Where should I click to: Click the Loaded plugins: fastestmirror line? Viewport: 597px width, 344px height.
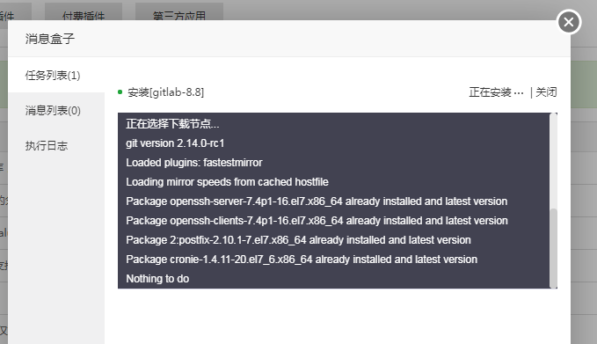click(x=194, y=163)
